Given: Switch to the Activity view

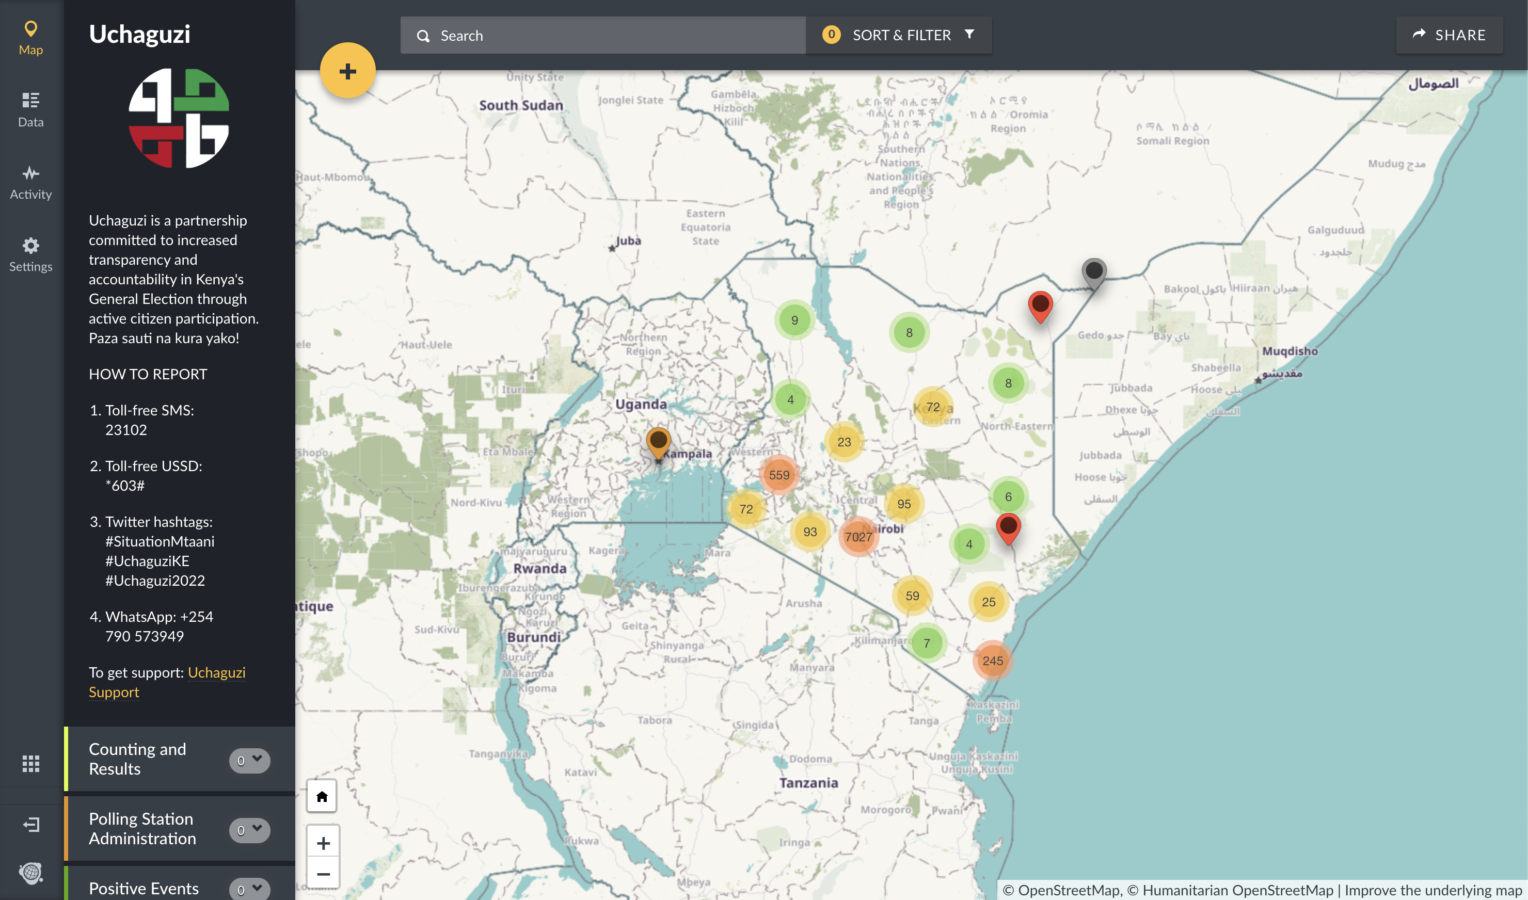Looking at the screenshot, I should (31, 182).
